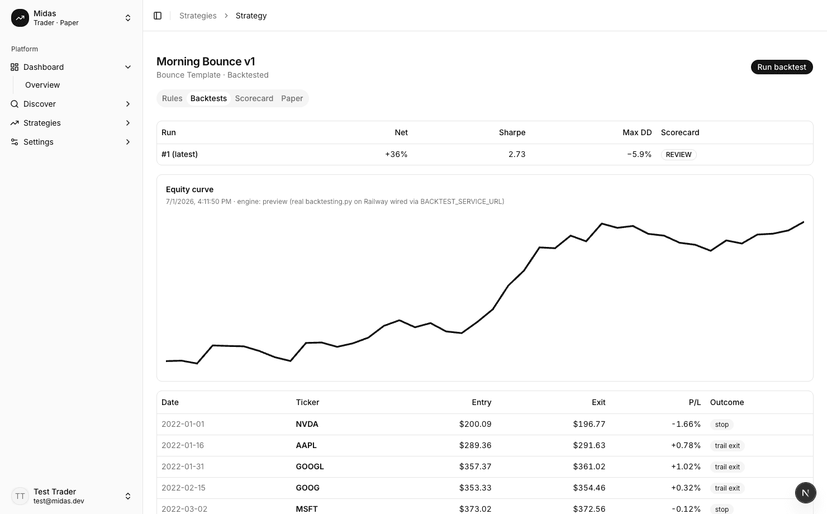The image size is (827, 514).
Task: Click the 2022-01-01 trade date
Action: pyautogui.click(x=183, y=424)
